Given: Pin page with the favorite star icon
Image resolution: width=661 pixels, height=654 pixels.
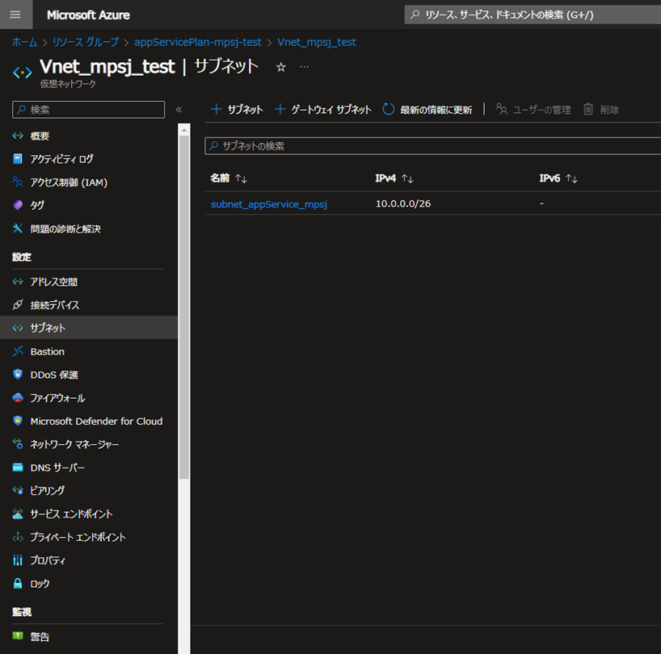Looking at the screenshot, I should click(x=281, y=67).
